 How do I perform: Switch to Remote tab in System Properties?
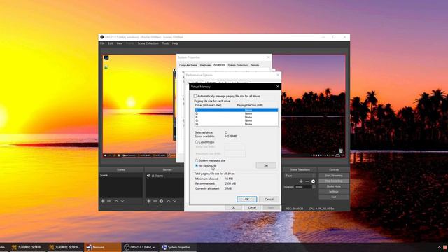click(255, 65)
